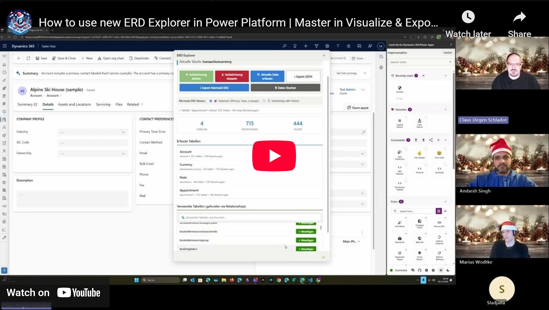
Task: Open the Assets and Locations tab
Action: [x=74, y=104]
